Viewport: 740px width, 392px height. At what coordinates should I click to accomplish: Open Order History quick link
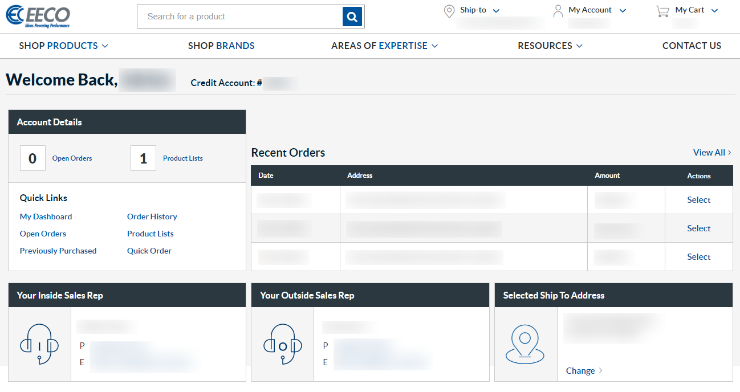click(152, 217)
